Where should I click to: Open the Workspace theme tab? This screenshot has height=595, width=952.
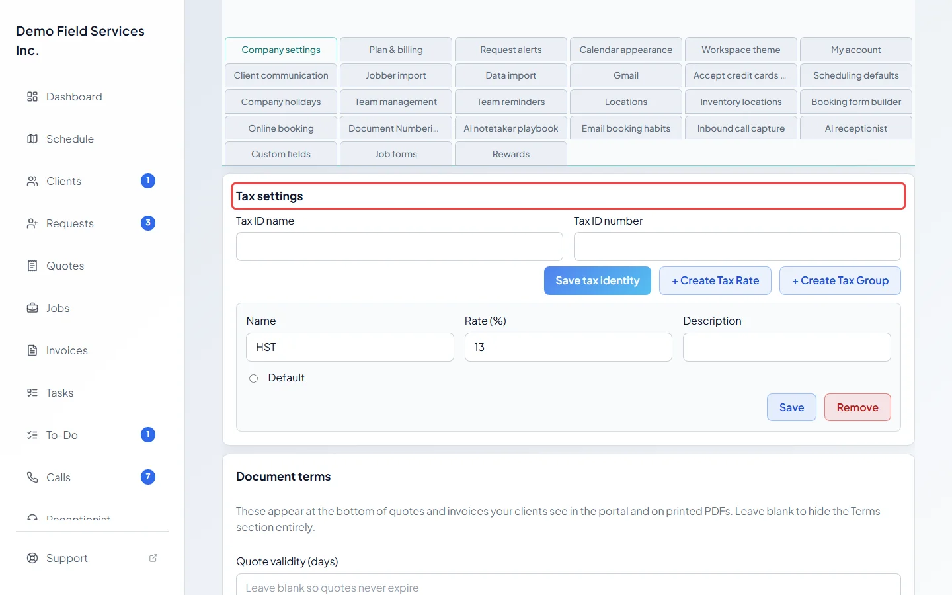tap(741, 50)
